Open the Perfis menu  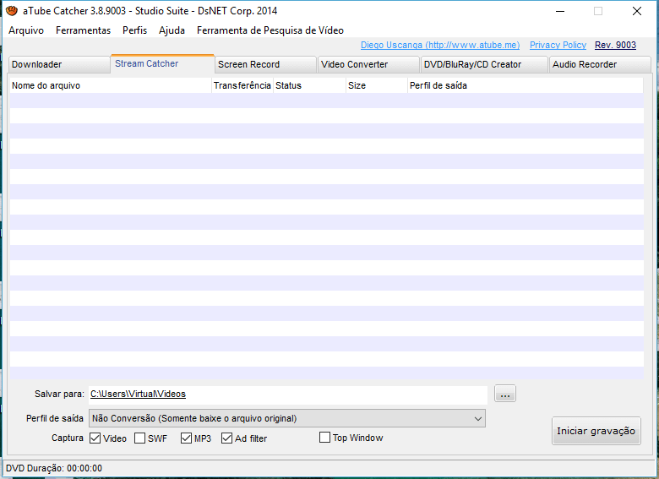tap(134, 30)
